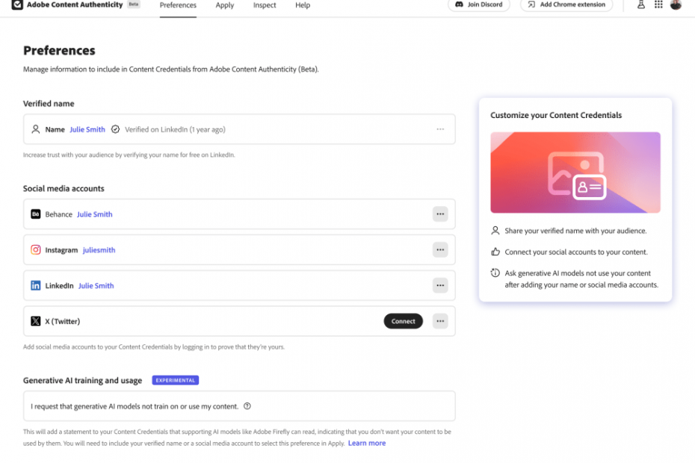Click the EXPERIMENTAL badge
Screen dimensions: 695x463
[176, 380]
